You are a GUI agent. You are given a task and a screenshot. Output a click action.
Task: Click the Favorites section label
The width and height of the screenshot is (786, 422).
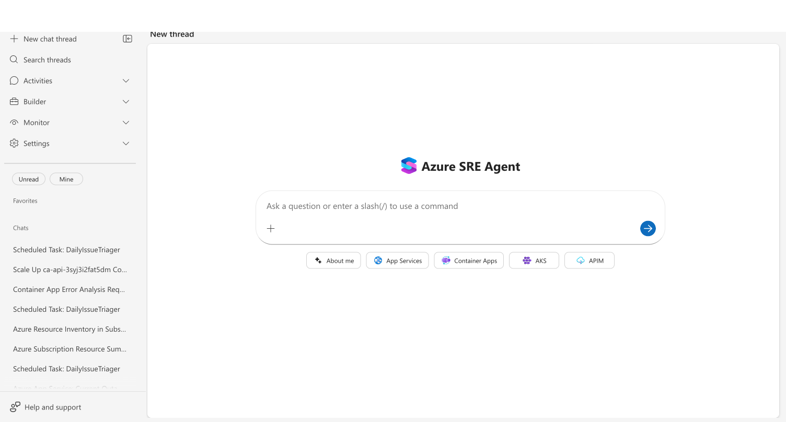tap(25, 201)
